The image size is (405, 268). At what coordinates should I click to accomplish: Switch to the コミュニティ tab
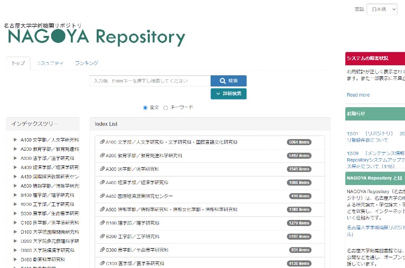click(50, 63)
